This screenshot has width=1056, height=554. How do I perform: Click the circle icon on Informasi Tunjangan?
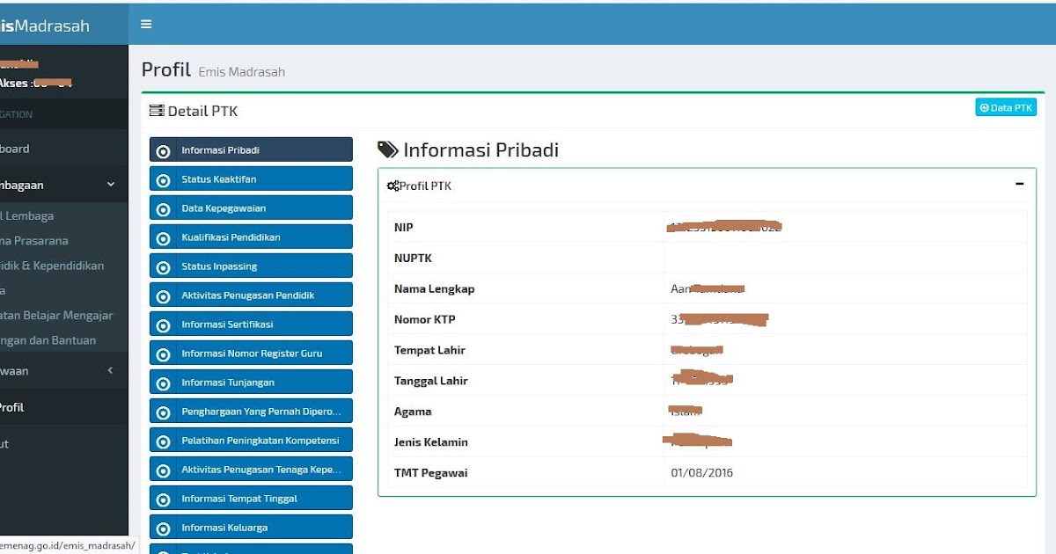[x=163, y=383]
